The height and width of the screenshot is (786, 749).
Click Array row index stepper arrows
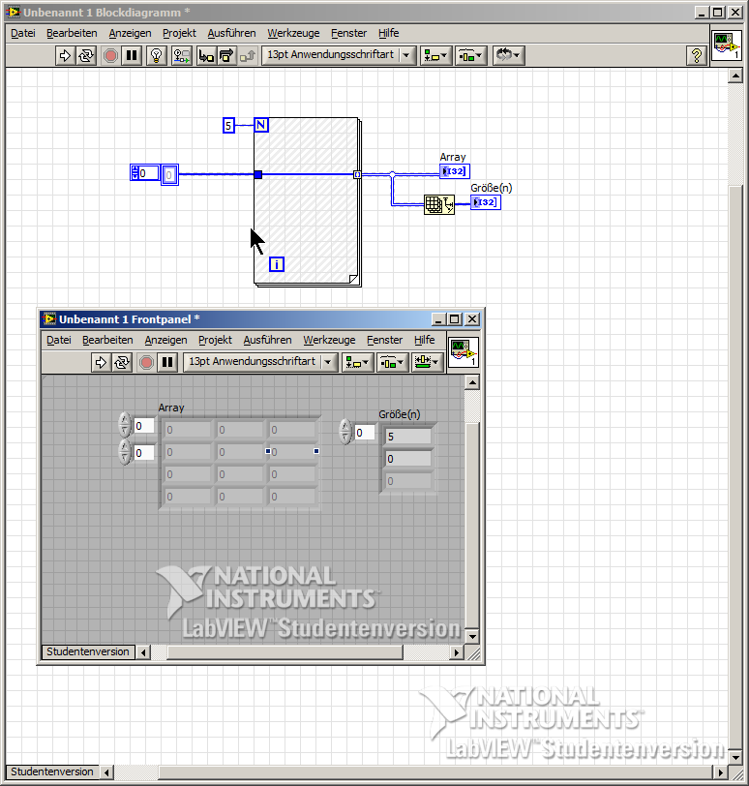click(x=125, y=425)
